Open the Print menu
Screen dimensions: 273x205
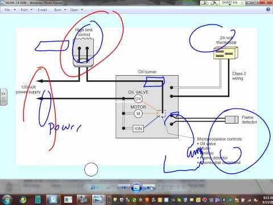point(24,10)
